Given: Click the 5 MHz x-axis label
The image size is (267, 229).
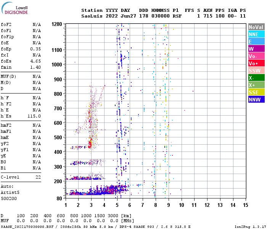Looking at the screenshot, I should tap(117, 205).
